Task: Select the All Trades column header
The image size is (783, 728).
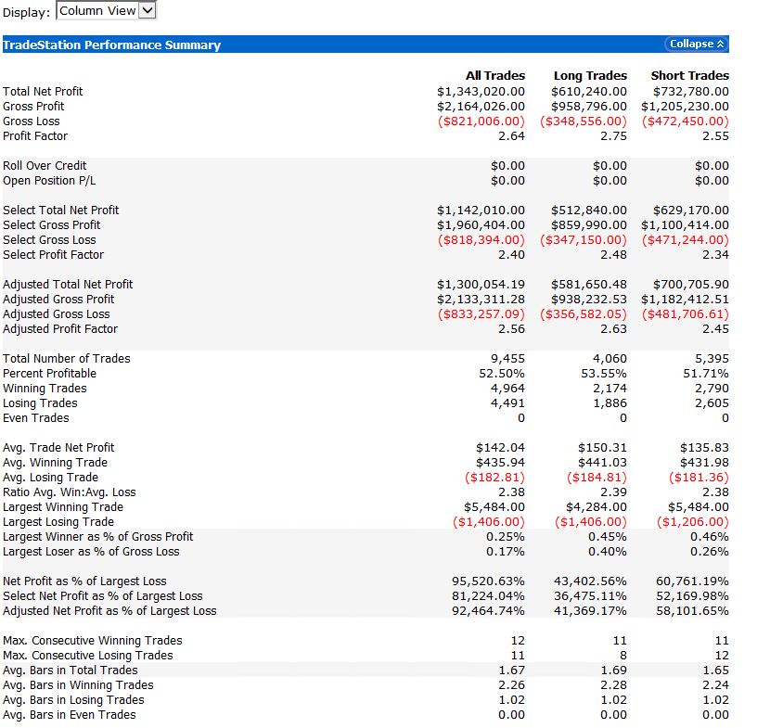Action: pos(494,75)
